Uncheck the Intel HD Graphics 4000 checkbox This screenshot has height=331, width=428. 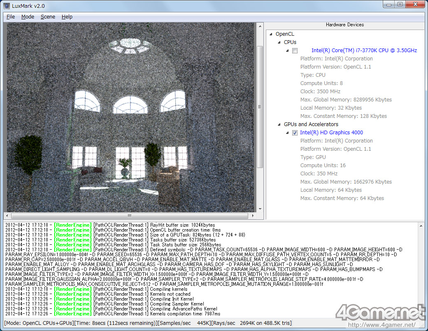point(295,133)
